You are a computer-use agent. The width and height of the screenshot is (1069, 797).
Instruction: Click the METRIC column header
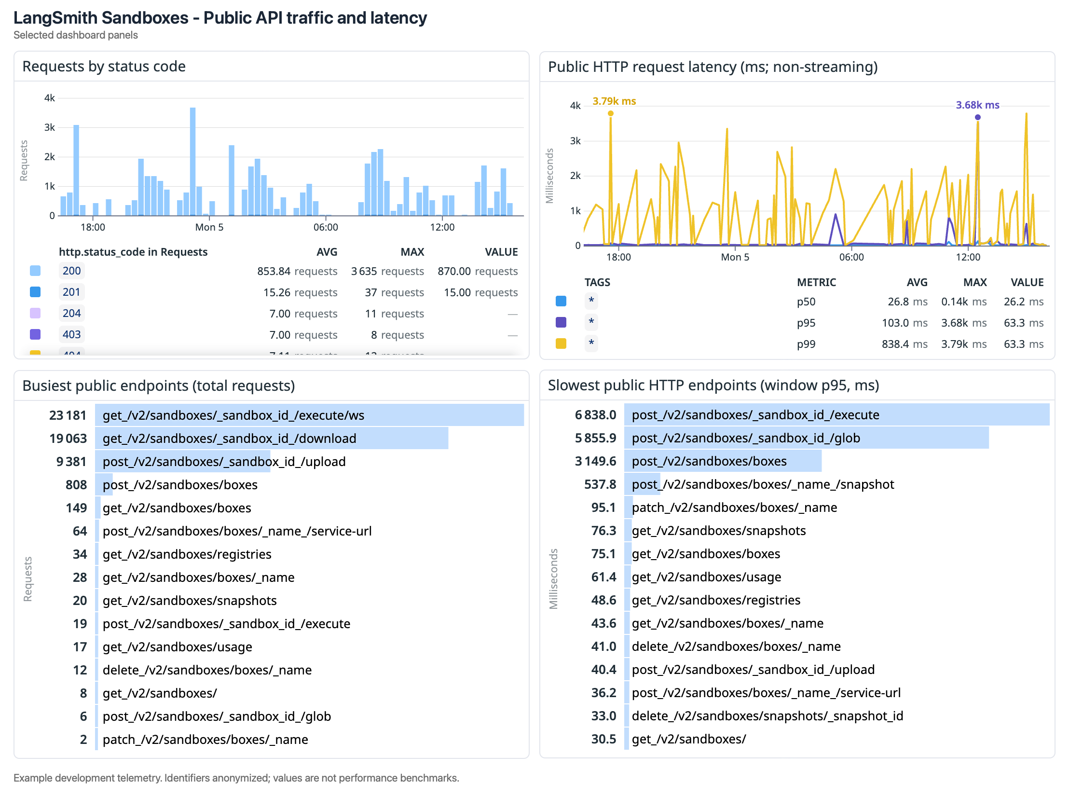click(x=816, y=282)
